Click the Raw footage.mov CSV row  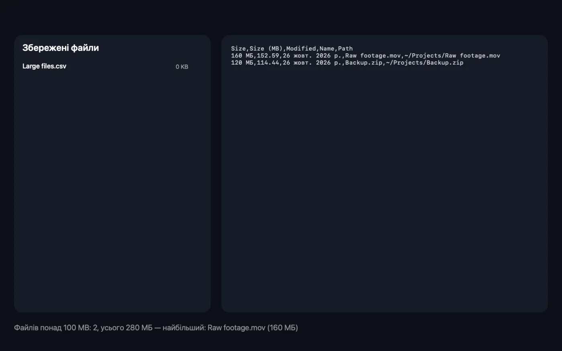point(366,56)
